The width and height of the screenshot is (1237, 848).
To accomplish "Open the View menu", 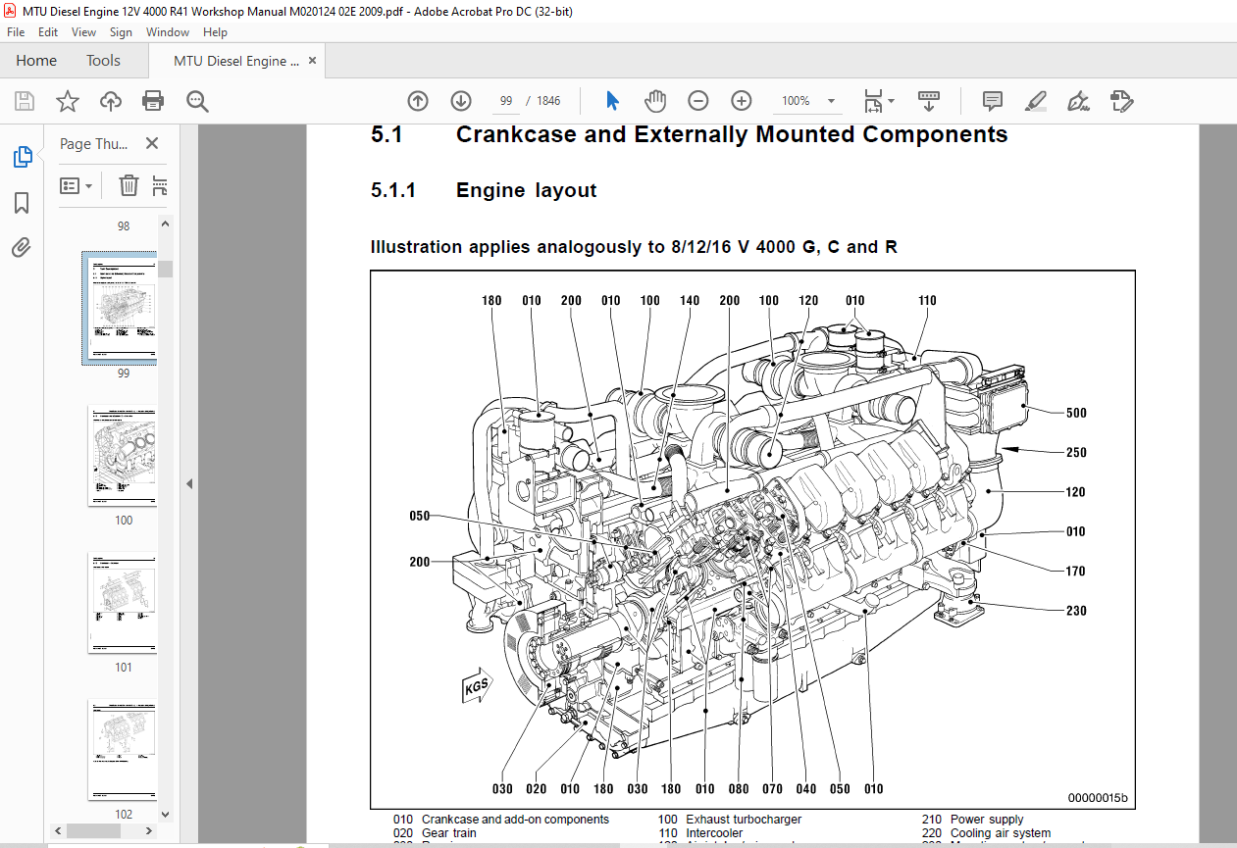I will tap(84, 32).
